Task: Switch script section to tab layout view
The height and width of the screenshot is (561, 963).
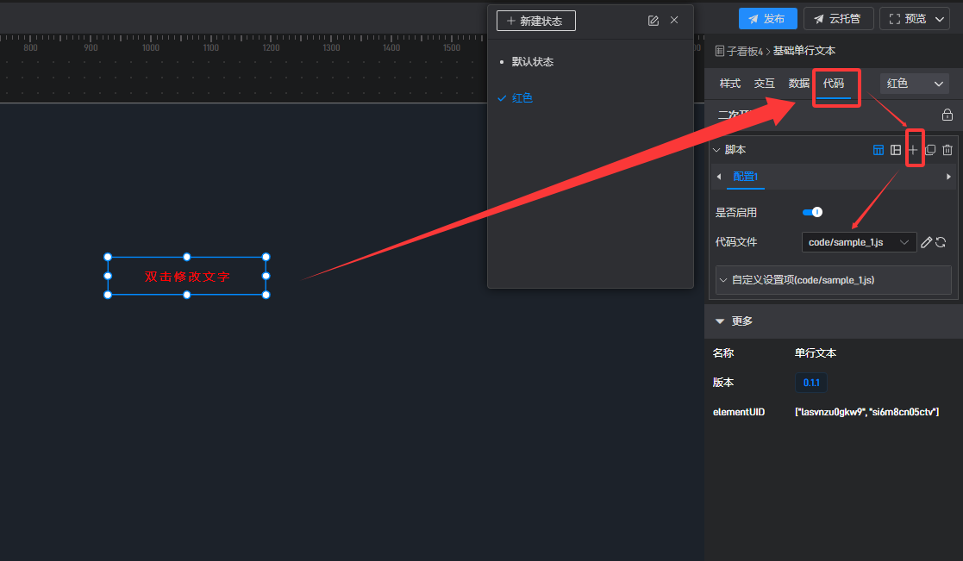Action: point(879,150)
